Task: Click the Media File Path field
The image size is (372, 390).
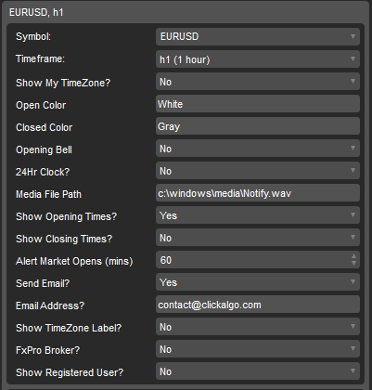Action: coord(258,192)
